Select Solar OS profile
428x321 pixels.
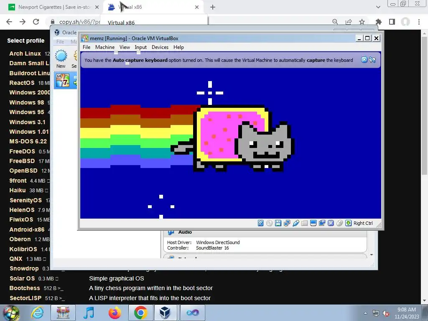[x=22, y=278]
